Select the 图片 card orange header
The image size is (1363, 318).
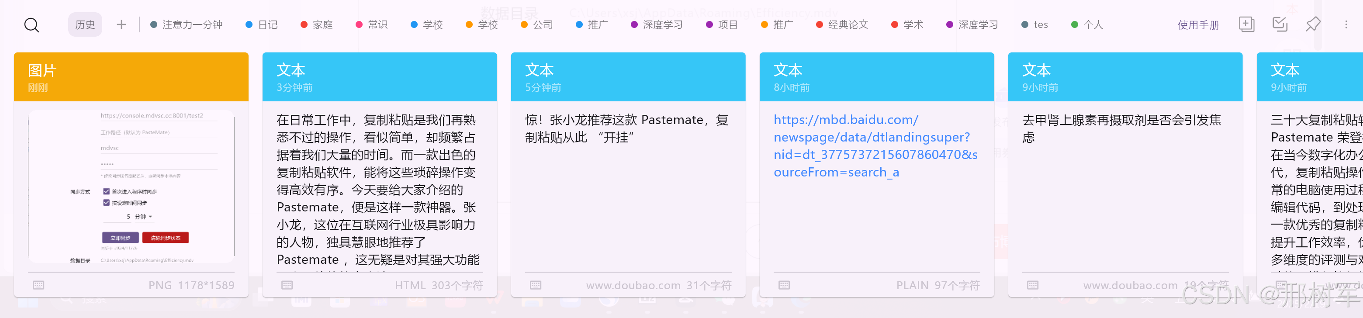coord(131,77)
